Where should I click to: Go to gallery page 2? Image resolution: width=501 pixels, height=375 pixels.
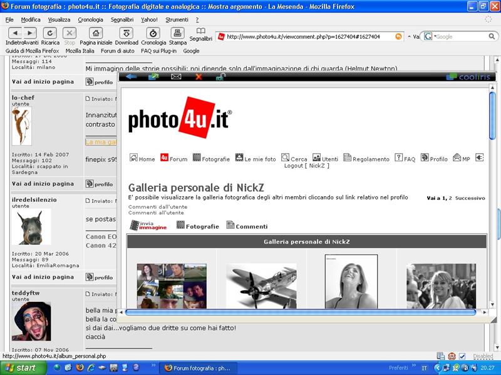click(x=450, y=198)
